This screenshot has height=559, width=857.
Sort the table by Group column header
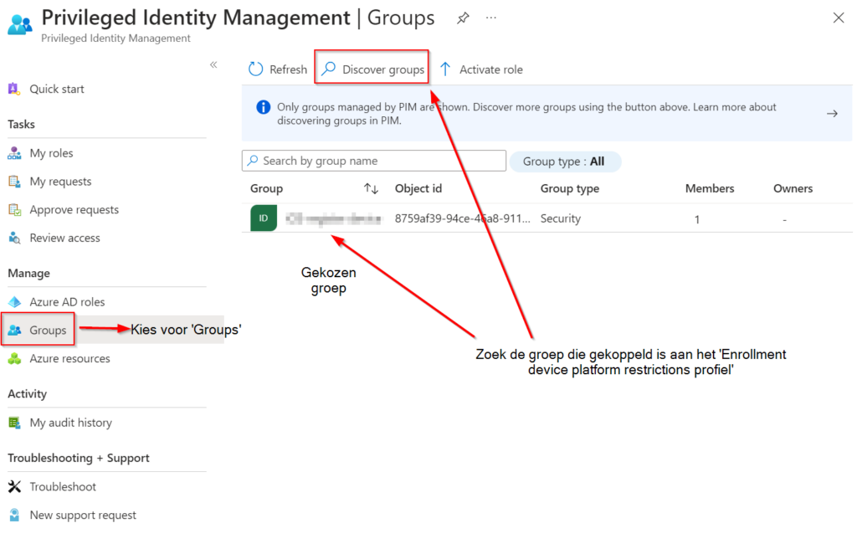pyautogui.click(x=267, y=188)
